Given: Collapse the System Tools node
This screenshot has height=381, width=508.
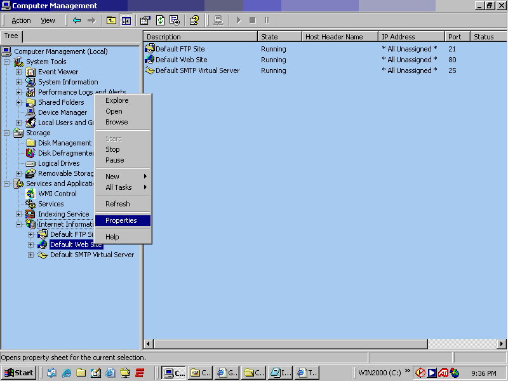Looking at the screenshot, I should [x=6, y=62].
